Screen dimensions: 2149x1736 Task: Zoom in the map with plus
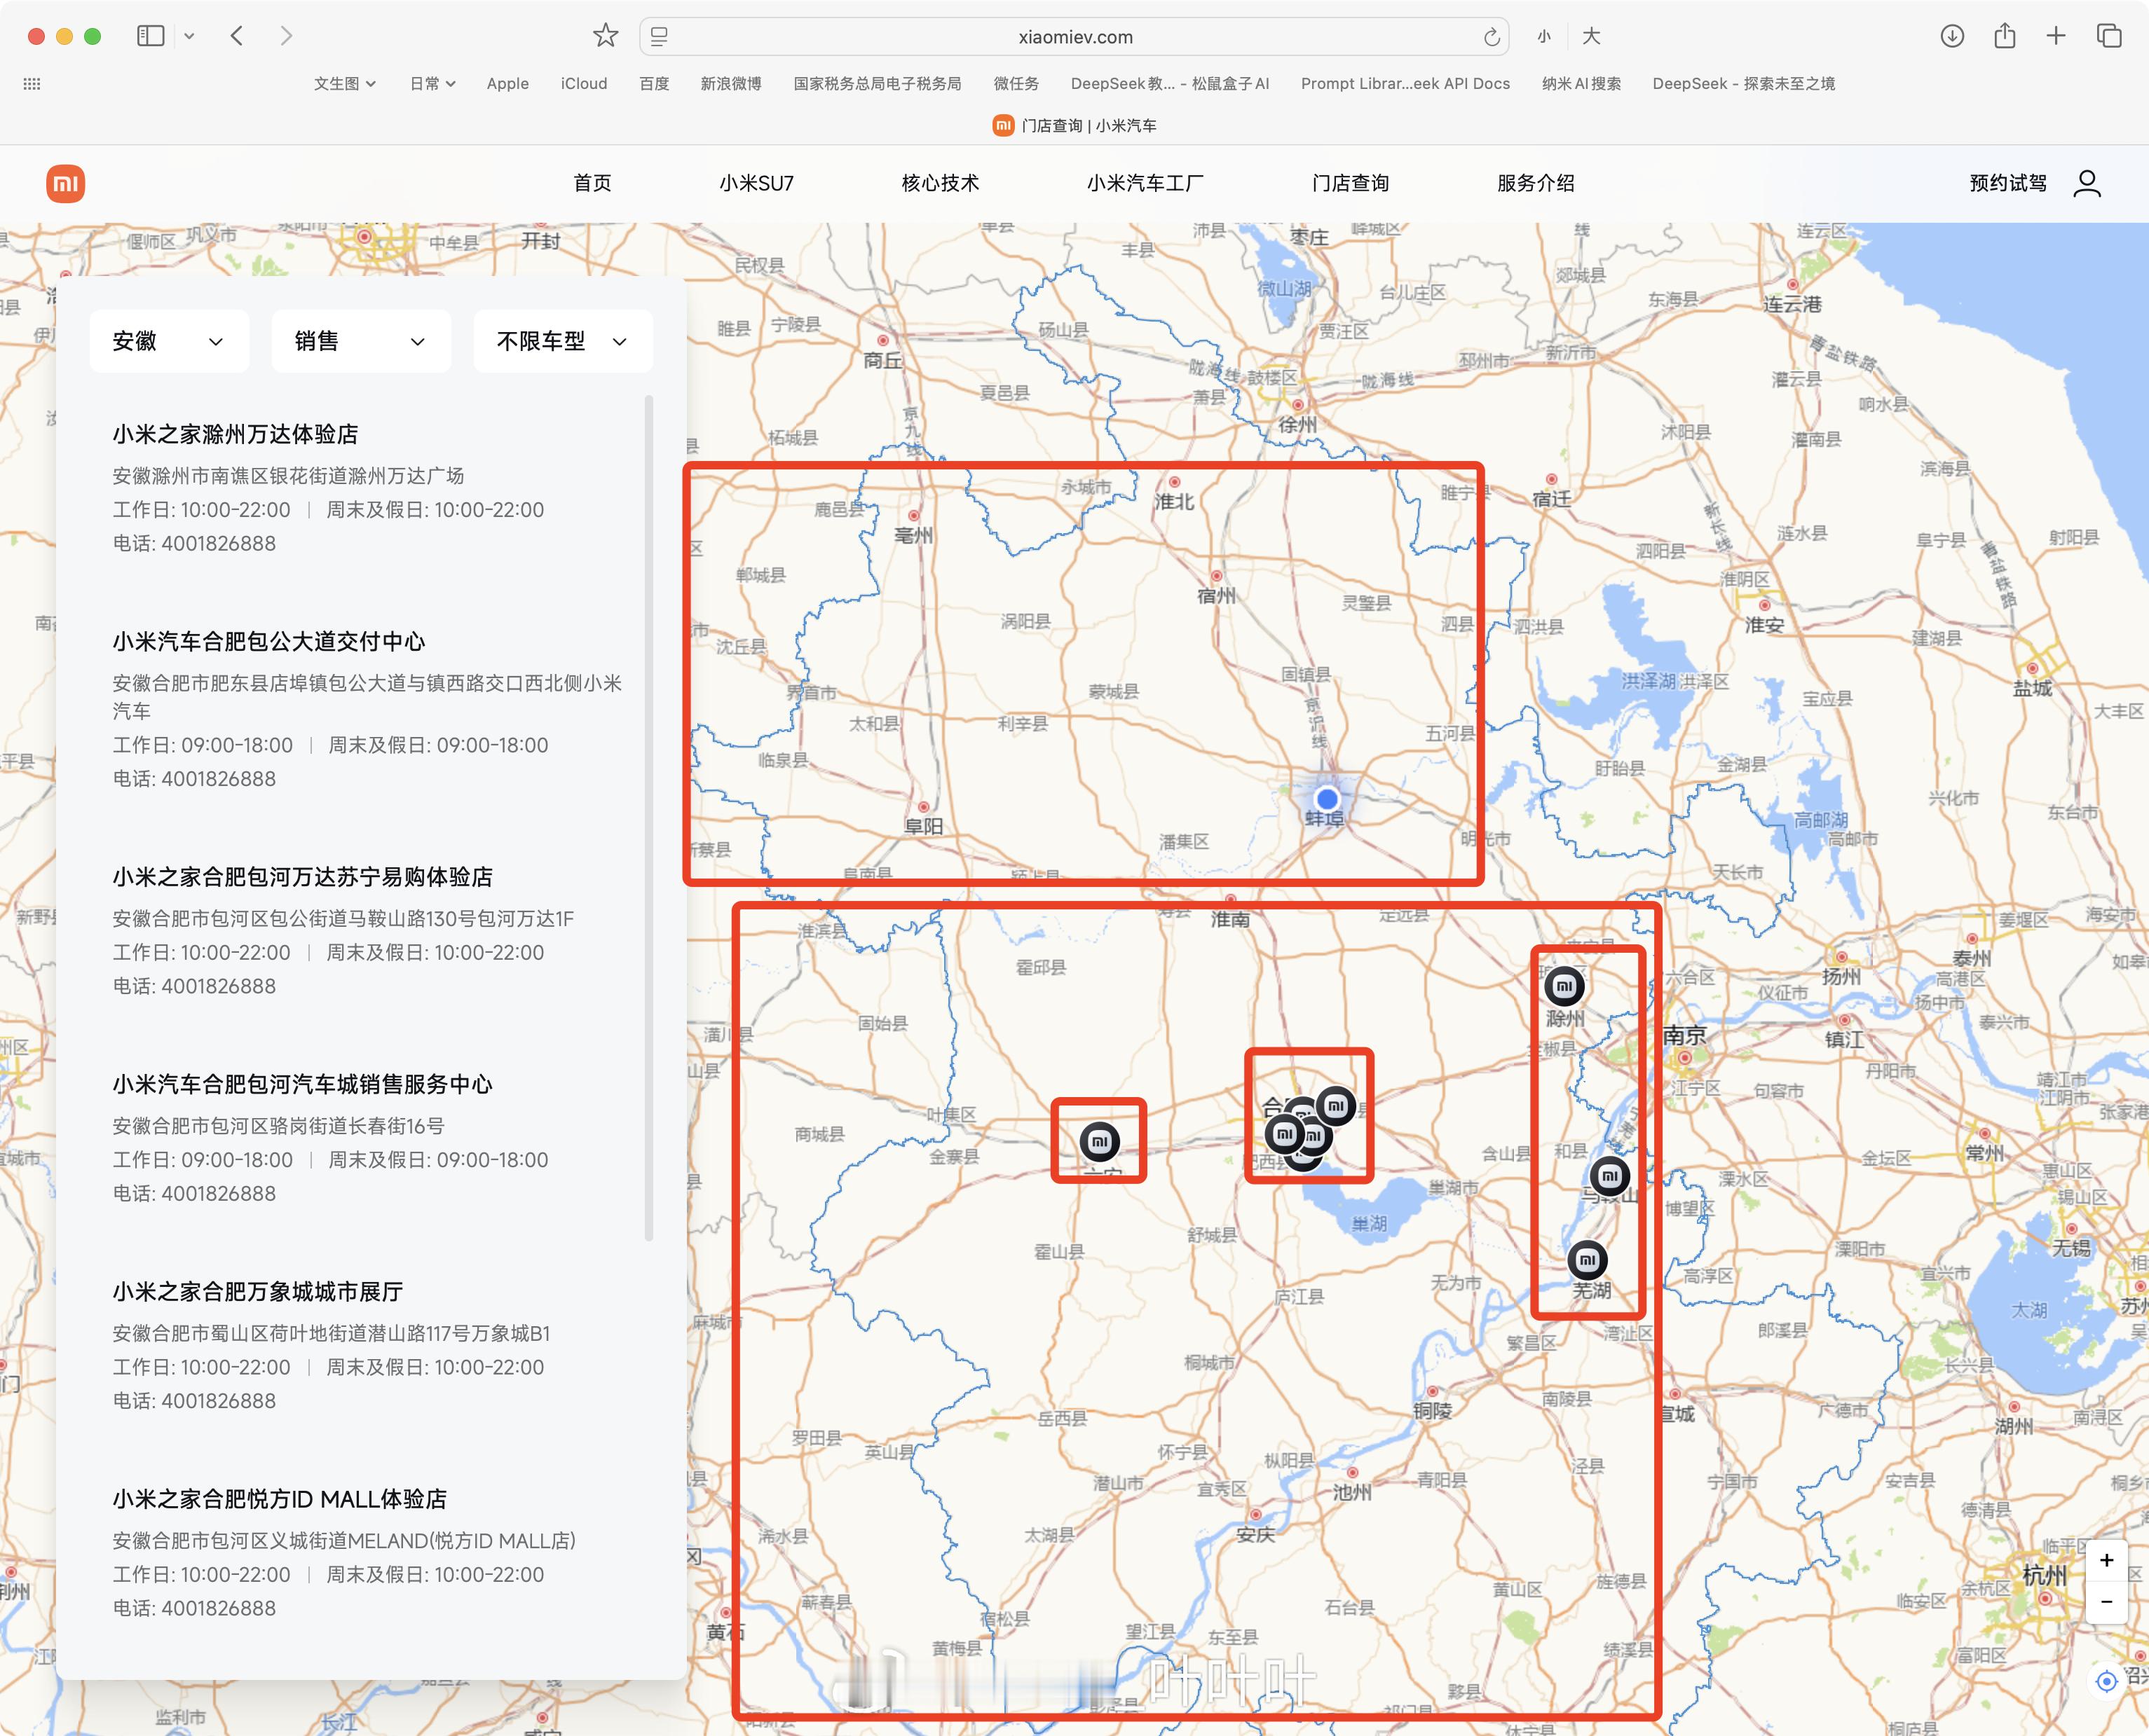click(x=2106, y=1561)
